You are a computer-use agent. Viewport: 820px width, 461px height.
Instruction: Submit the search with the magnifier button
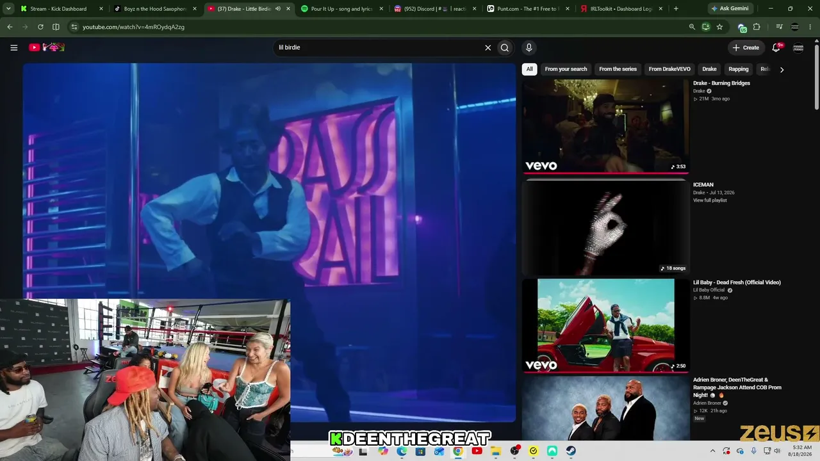(505, 47)
